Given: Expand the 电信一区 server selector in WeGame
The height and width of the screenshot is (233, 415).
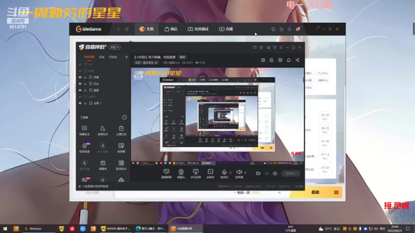Looking at the screenshot, I should coord(279,193).
